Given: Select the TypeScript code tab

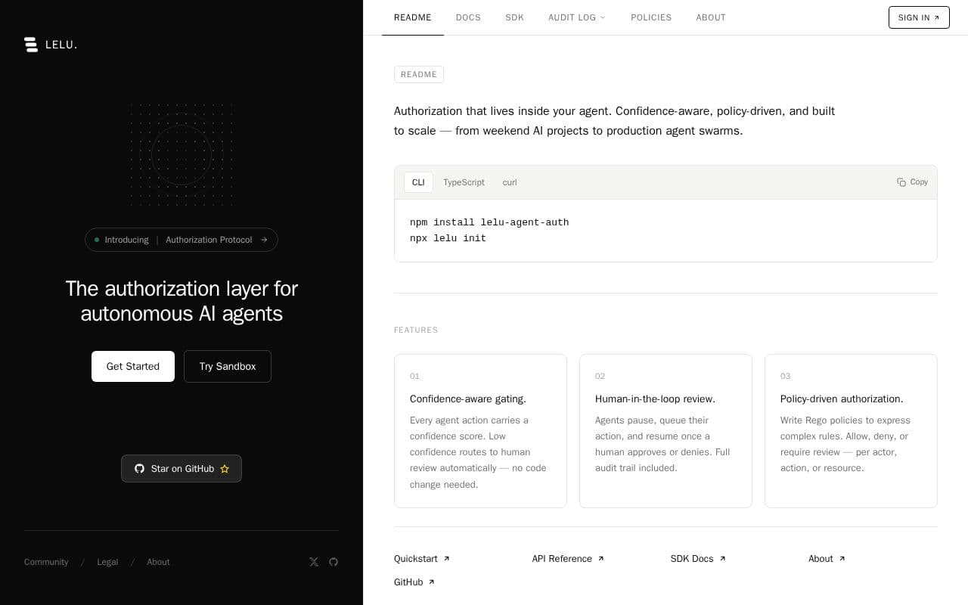Looking at the screenshot, I should (464, 182).
